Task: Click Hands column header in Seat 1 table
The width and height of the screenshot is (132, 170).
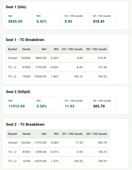Action: [26, 49]
